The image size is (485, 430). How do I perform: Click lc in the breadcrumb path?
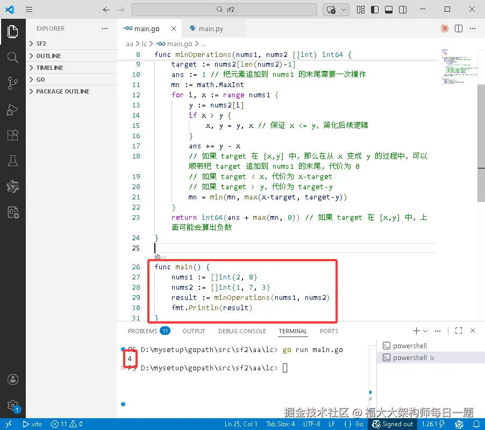click(145, 44)
